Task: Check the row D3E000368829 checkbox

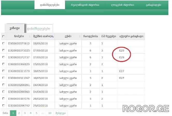Action: coord(4,64)
